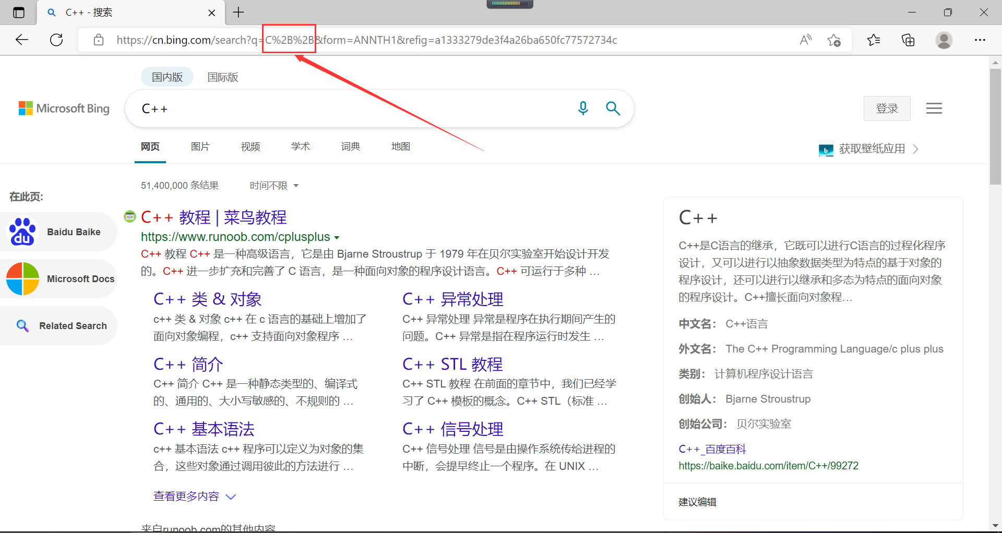This screenshot has width=1002, height=533.
Task: Open the C++ 信号处理 link
Action: pyautogui.click(x=453, y=429)
